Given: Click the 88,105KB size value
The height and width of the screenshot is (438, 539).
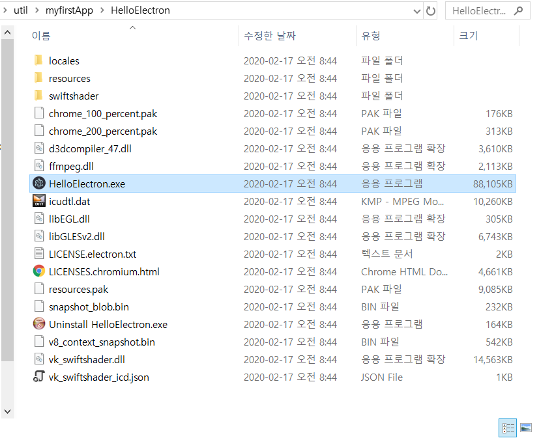Looking at the screenshot, I should click(493, 184).
